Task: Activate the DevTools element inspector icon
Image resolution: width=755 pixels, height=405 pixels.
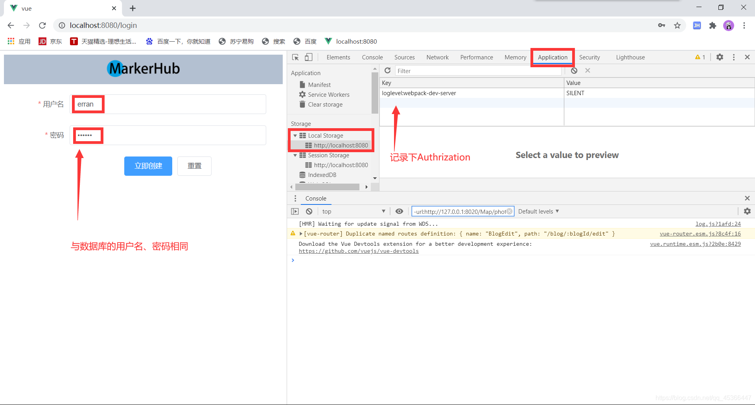Action: [x=296, y=57]
